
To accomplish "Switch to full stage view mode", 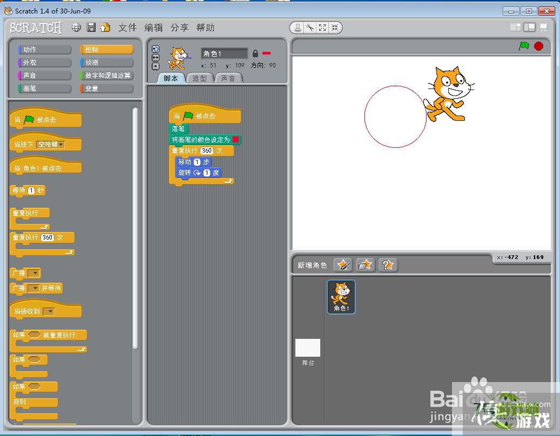I will (x=529, y=27).
